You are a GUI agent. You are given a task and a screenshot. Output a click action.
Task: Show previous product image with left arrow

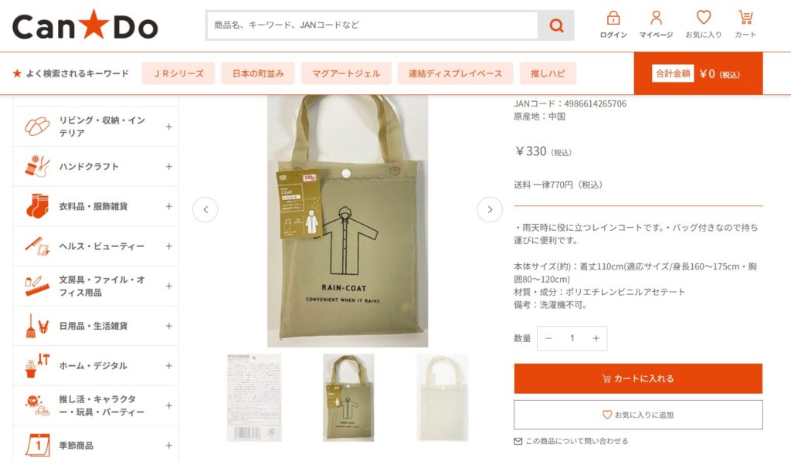point(205,209)
